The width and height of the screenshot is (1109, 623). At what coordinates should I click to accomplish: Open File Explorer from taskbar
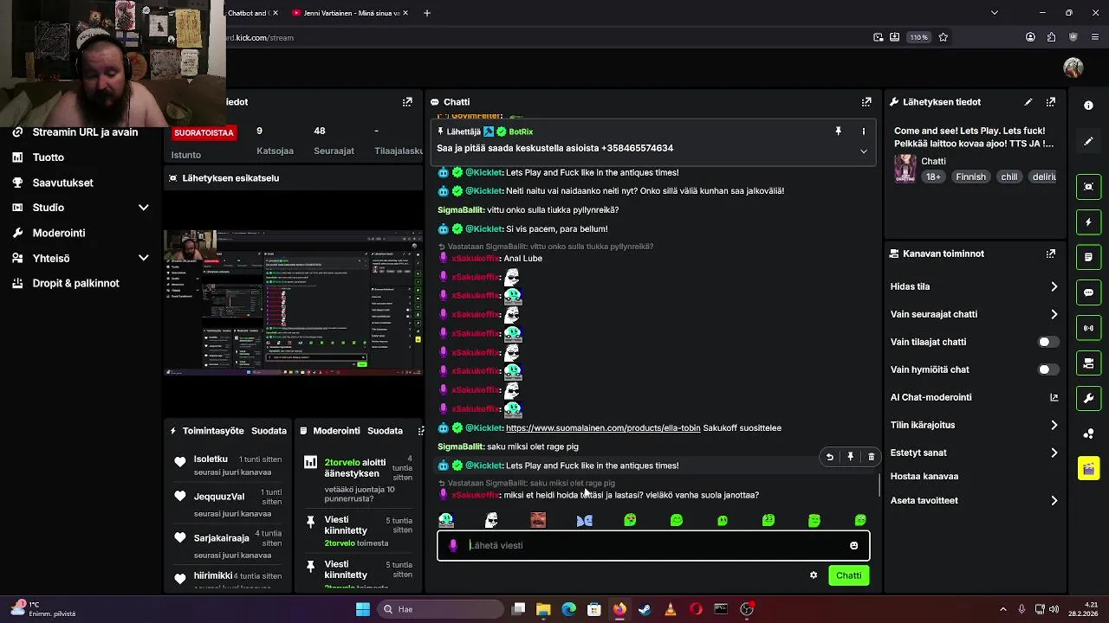(x=543, y=609)
